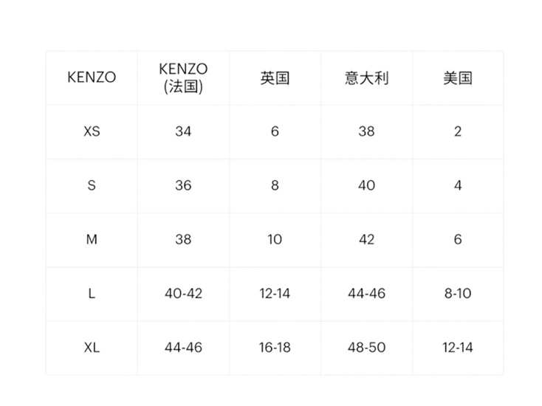Screen dimensions: 542x406
Task: Select the KENZO (法国) header cell
Action: 183,78
